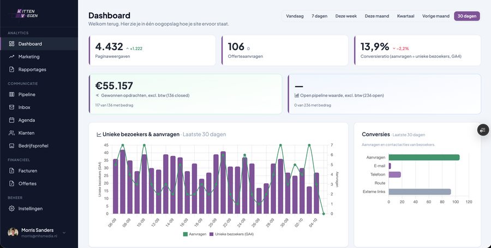Click the 4.432 Paginaweergaven card

point(152,50)
